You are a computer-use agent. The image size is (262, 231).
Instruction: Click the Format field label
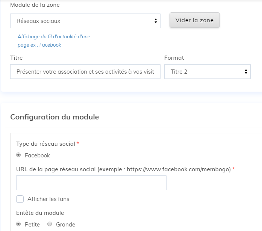tap(174, 58)
